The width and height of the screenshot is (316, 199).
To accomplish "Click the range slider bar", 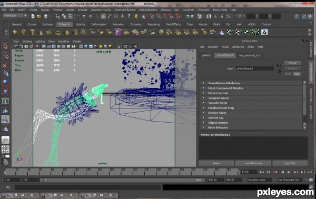I will click(x=122, y=180).
